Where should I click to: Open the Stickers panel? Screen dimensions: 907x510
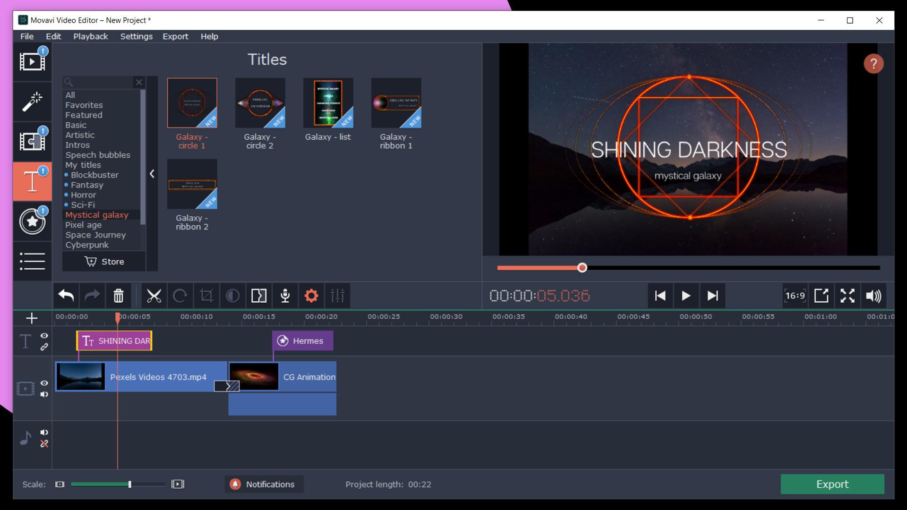pos(32,221)
